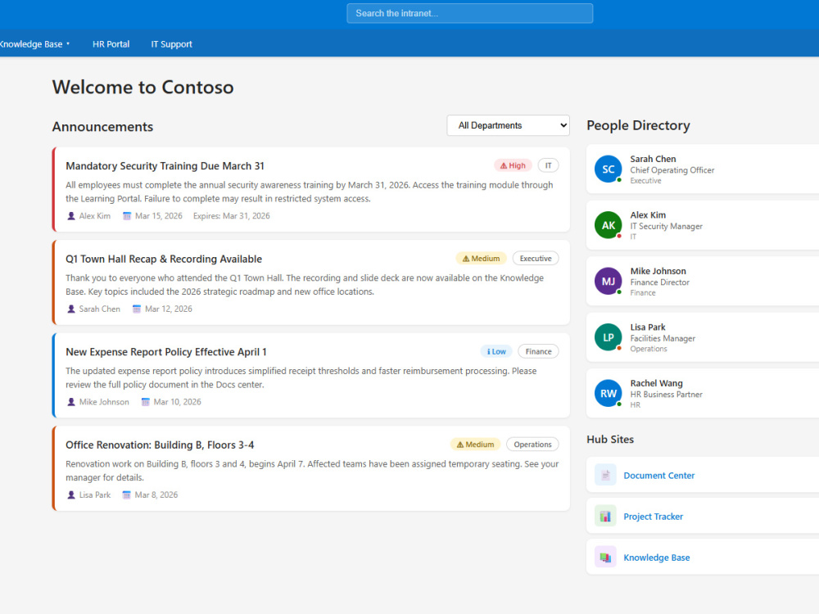819x614 pixels.
Task: Open the Mandatory Security Training announcement title
Action: click(x=165, y=166)
